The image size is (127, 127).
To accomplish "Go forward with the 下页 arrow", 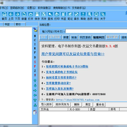I will 18,16.
